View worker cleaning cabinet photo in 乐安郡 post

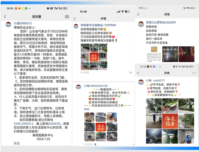tap(186, 136)
